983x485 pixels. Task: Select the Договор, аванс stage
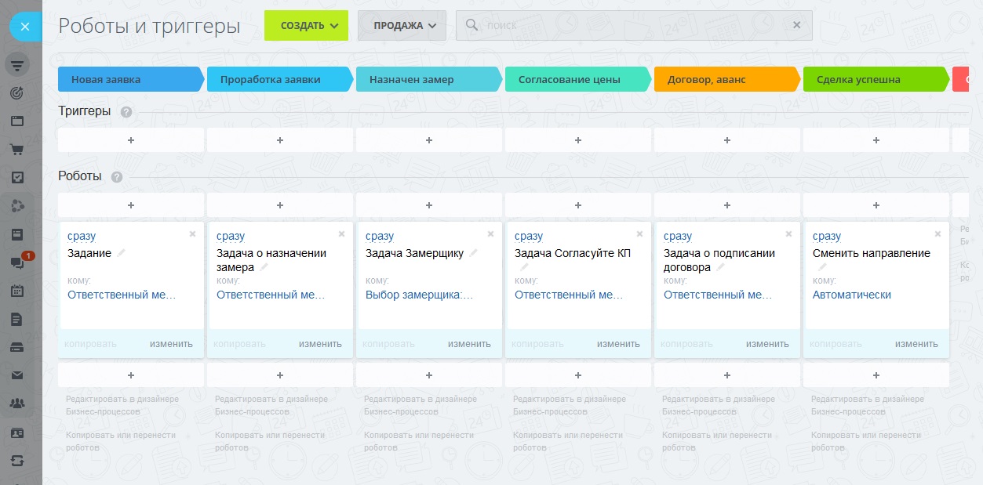726,79
